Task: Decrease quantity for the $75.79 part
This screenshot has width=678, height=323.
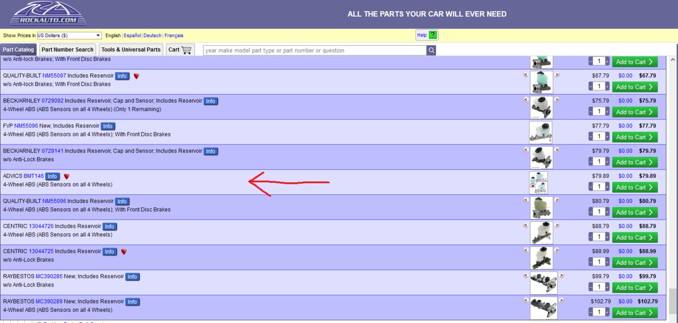Action: coord(591,112)
